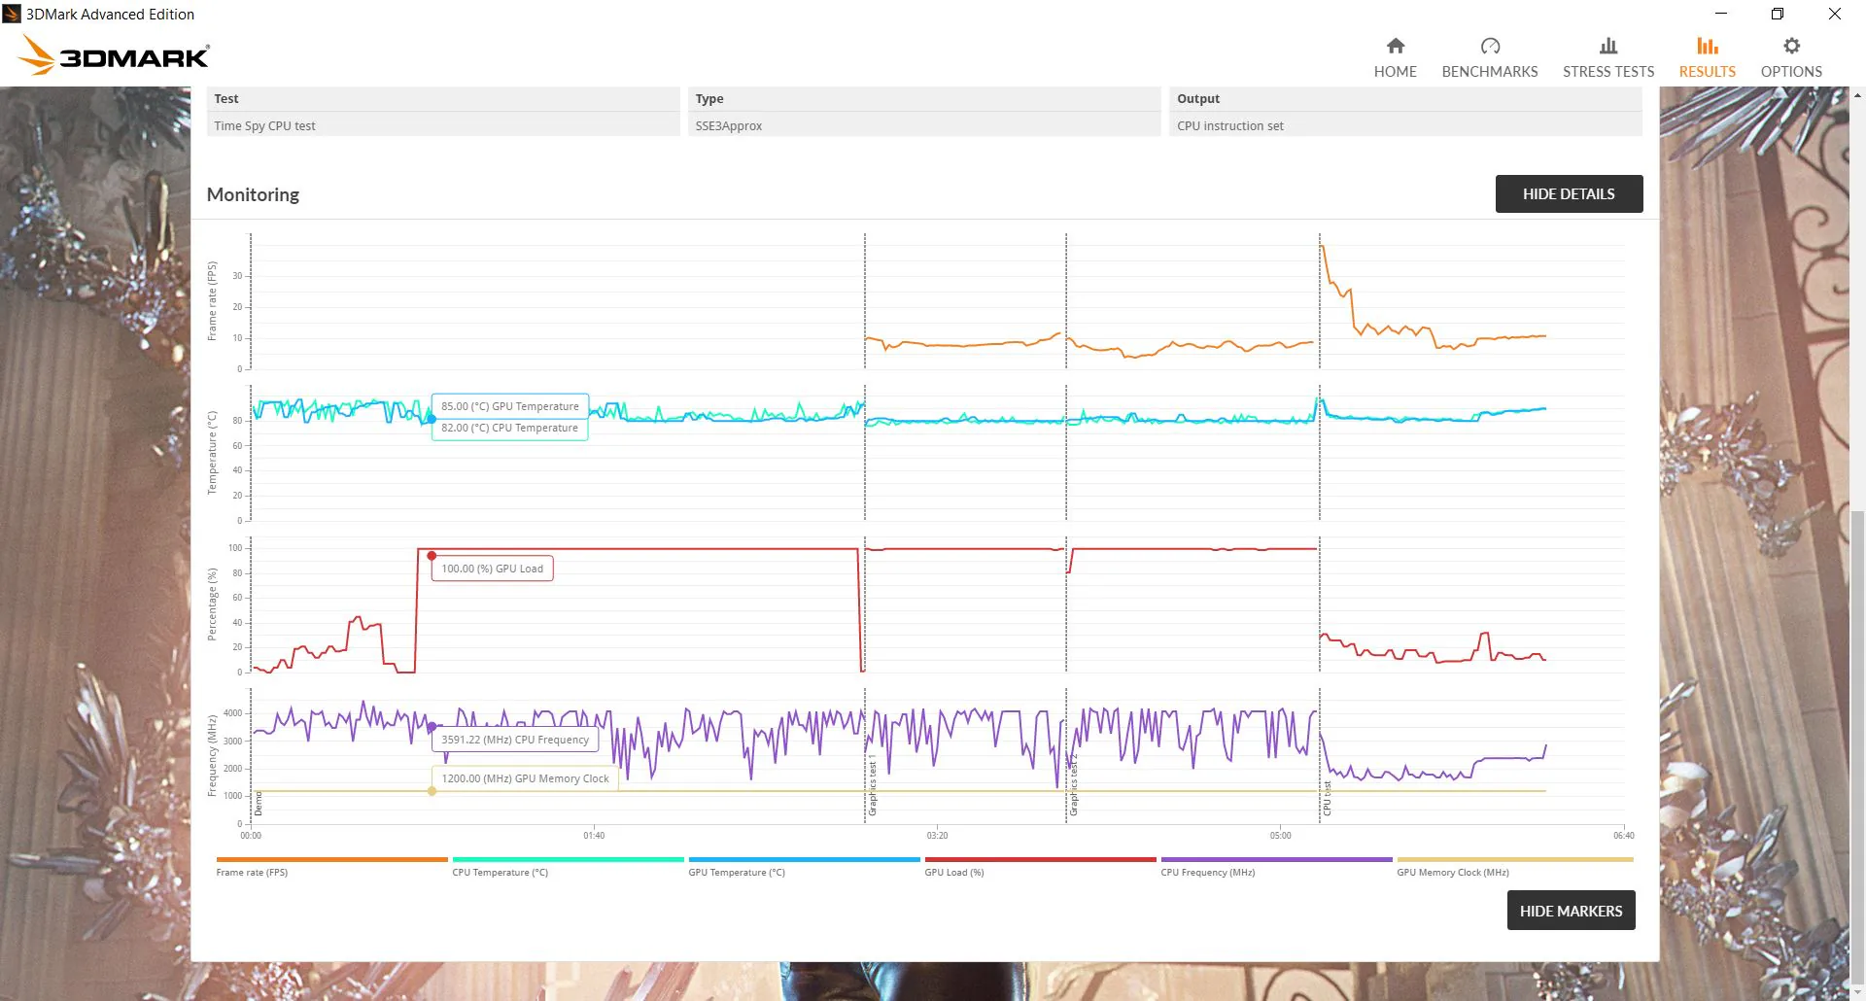Click STRESS TESTS navigation label
The image size is (1866, 1001).
[1608, 71]
